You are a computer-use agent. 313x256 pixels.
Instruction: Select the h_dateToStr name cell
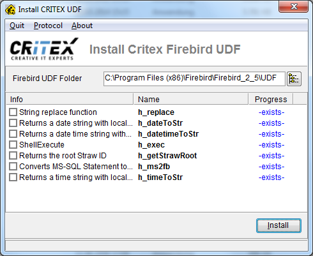(160, 123)
